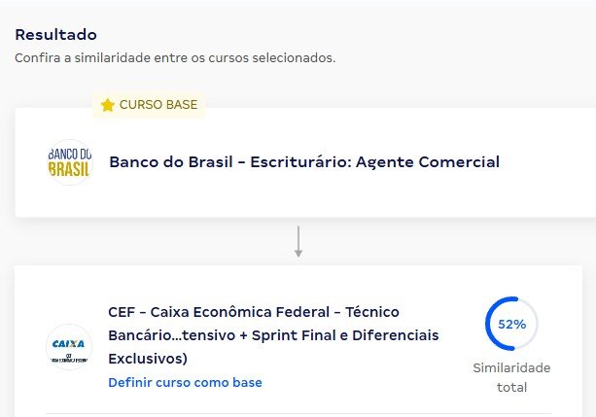
Task: Select the 52% value inside the ring
Action: [x=512, y=325]
